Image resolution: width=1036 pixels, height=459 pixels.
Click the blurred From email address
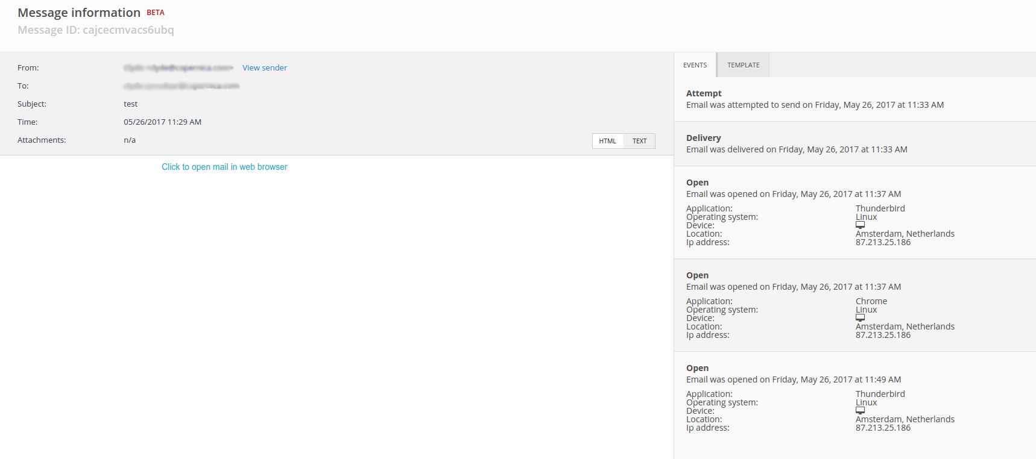coord(178,68)
